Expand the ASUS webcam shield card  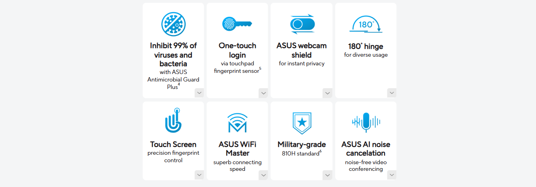(328, 93)
